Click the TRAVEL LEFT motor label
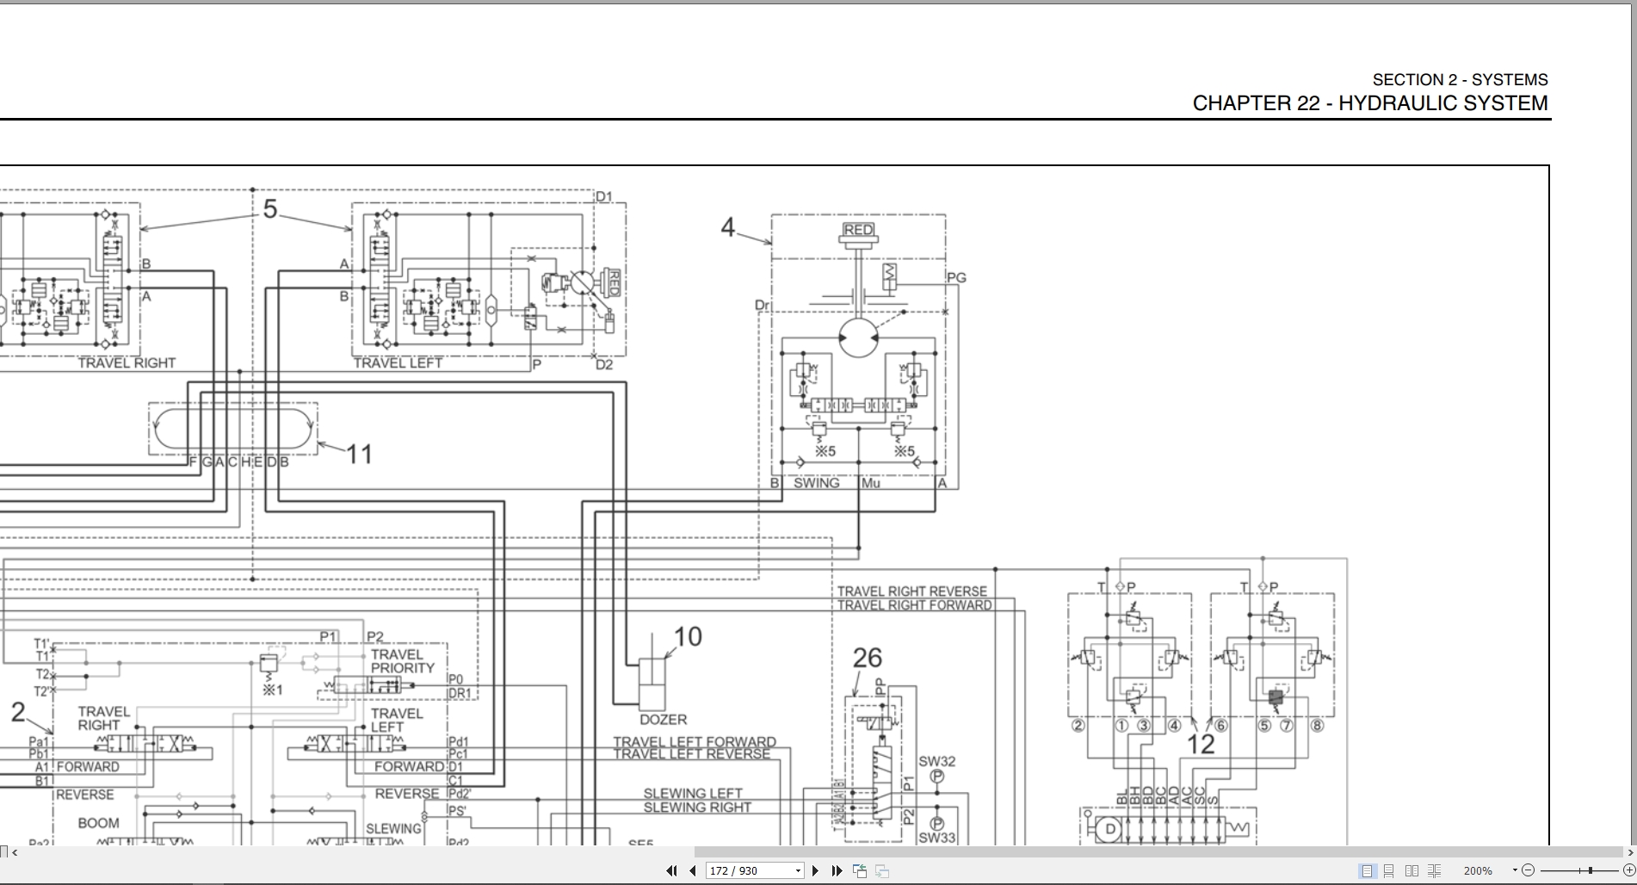1637x885 pixels. [x=398, y=363]
